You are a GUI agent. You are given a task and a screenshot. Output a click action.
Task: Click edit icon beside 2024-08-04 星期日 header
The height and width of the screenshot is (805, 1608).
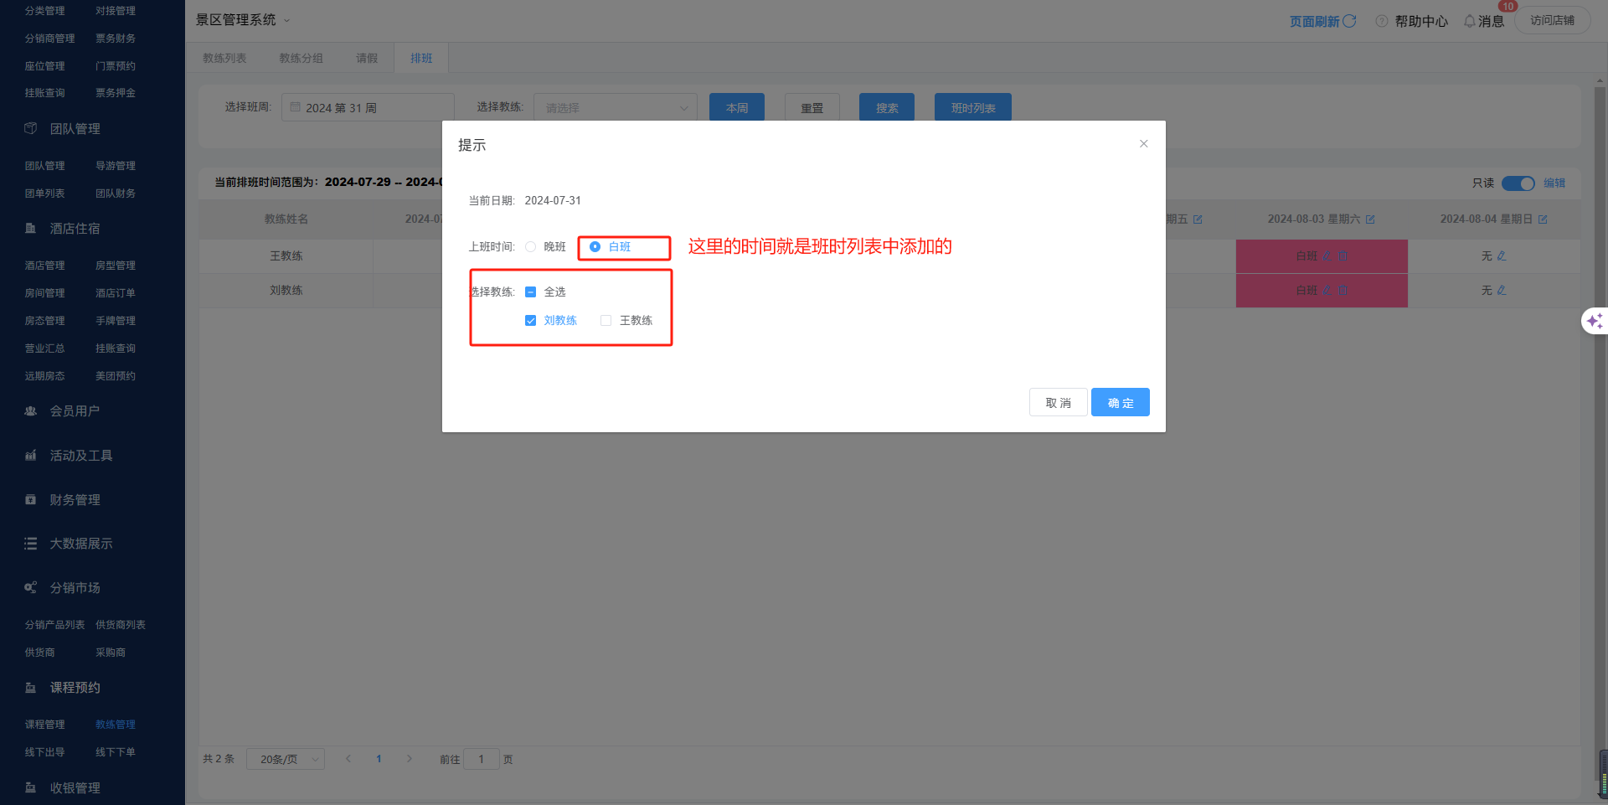pos(1543,219)
